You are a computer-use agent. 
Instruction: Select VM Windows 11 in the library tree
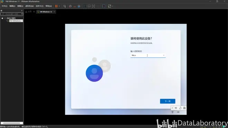(16, 21)
